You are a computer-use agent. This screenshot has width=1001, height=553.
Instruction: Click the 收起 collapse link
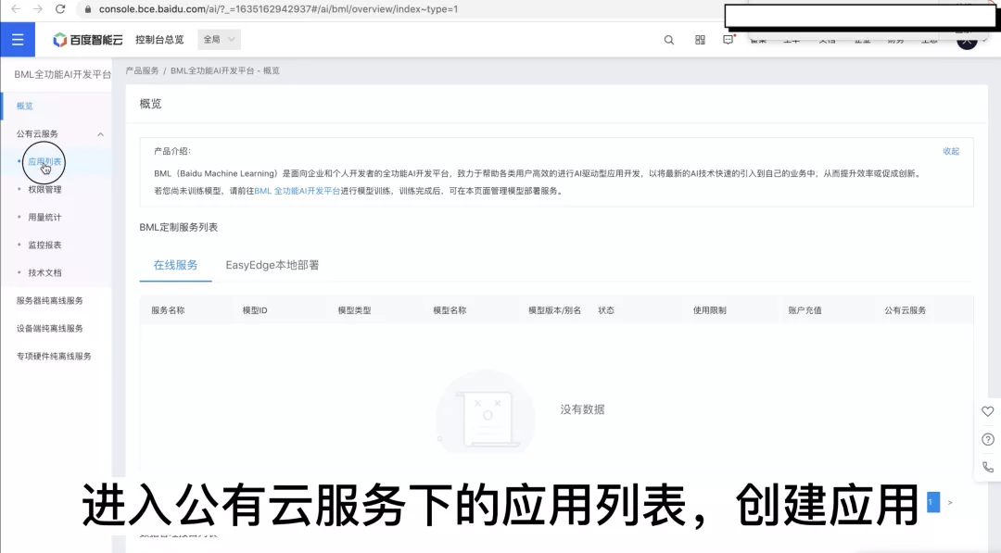coord(951,151)
